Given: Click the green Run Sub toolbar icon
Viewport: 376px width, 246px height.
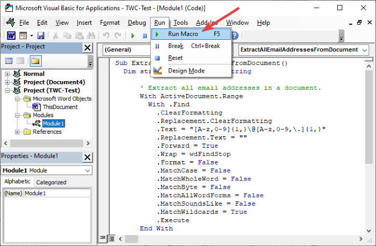Looking at the screenshot, I should (x=133, y=36).
